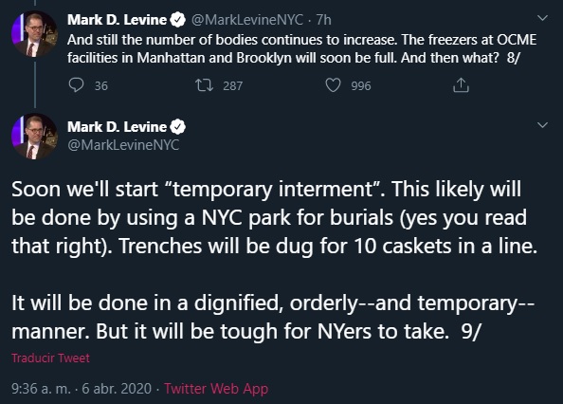
Task: Click the 287 retweet count
Action: [x=232, y=86]
